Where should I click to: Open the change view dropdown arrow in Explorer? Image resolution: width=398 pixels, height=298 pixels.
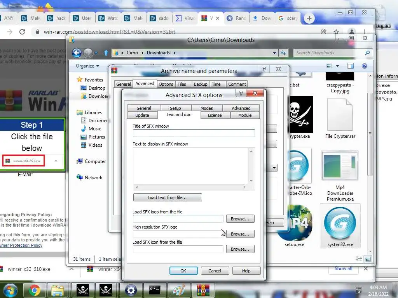pyautogui.click(x=338, y=66)
